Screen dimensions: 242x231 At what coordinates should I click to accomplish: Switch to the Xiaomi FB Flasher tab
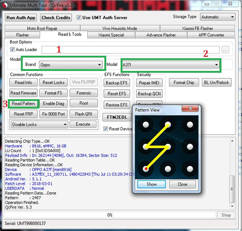point(197,28)
